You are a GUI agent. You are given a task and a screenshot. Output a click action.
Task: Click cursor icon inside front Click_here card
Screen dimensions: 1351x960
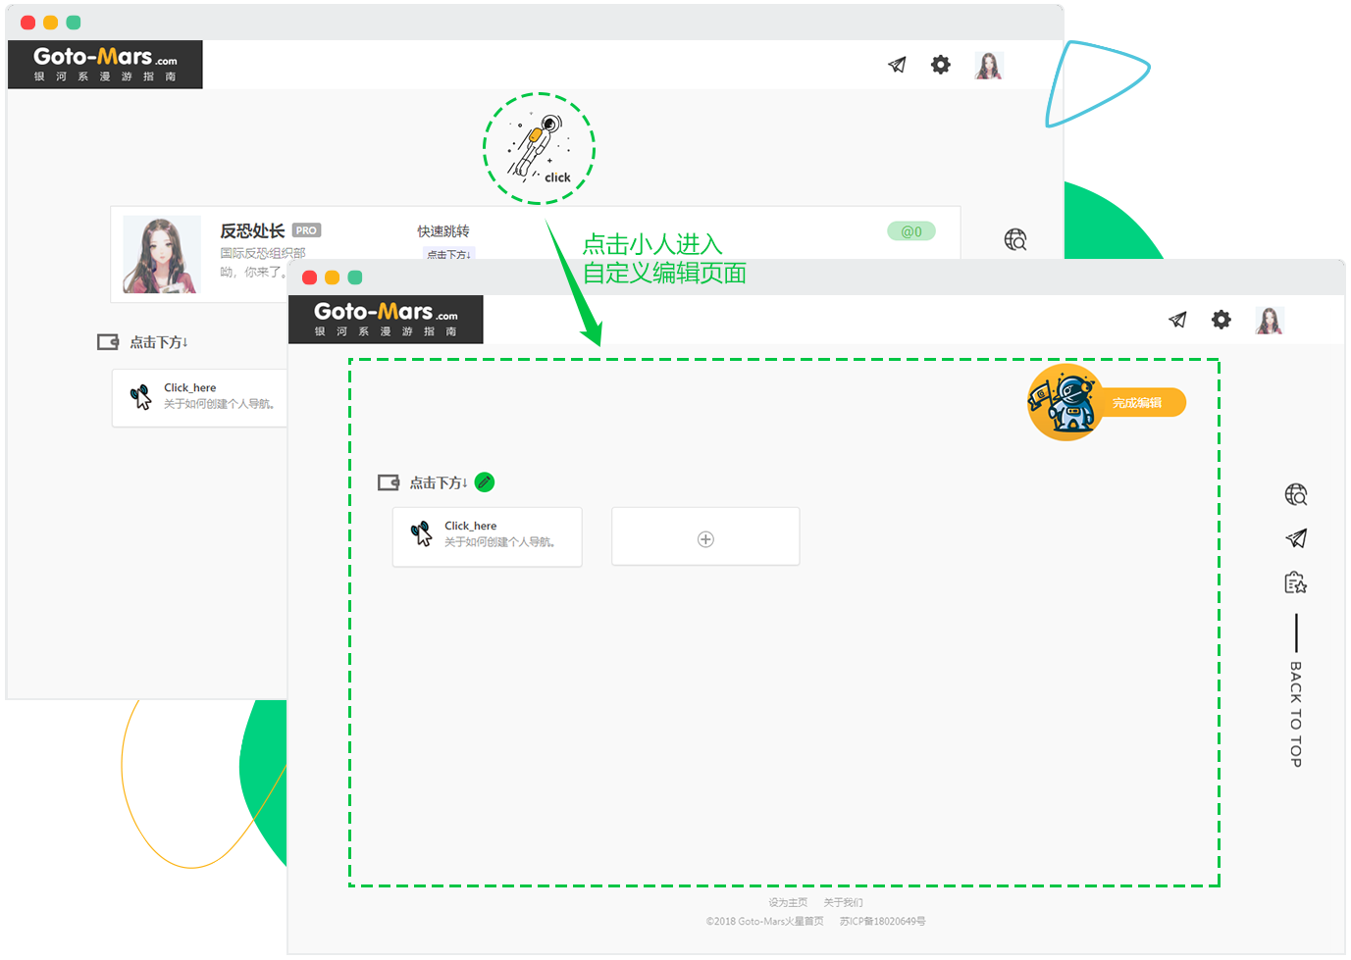(422, 534)
